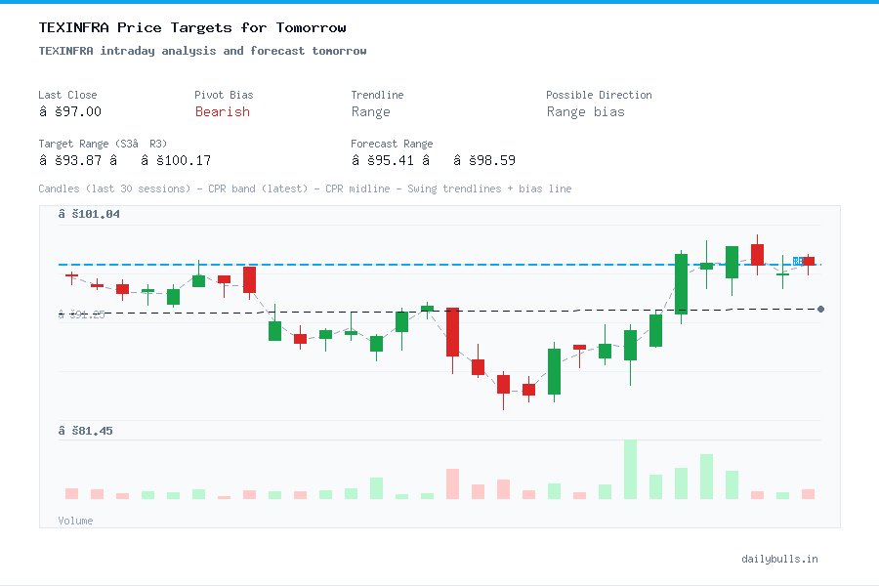Select the tallest green volume bar
The width and height of the screenshot is (879, 586).
click(x=630, y=469)
